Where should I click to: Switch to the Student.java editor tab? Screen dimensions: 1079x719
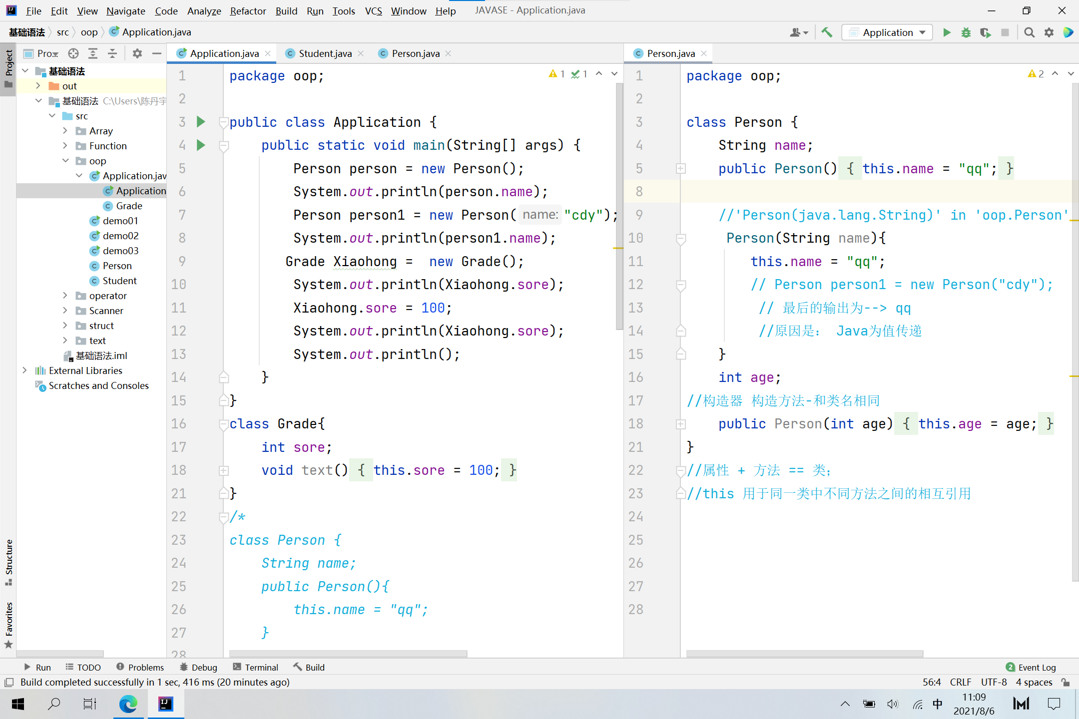coord(325,53)
